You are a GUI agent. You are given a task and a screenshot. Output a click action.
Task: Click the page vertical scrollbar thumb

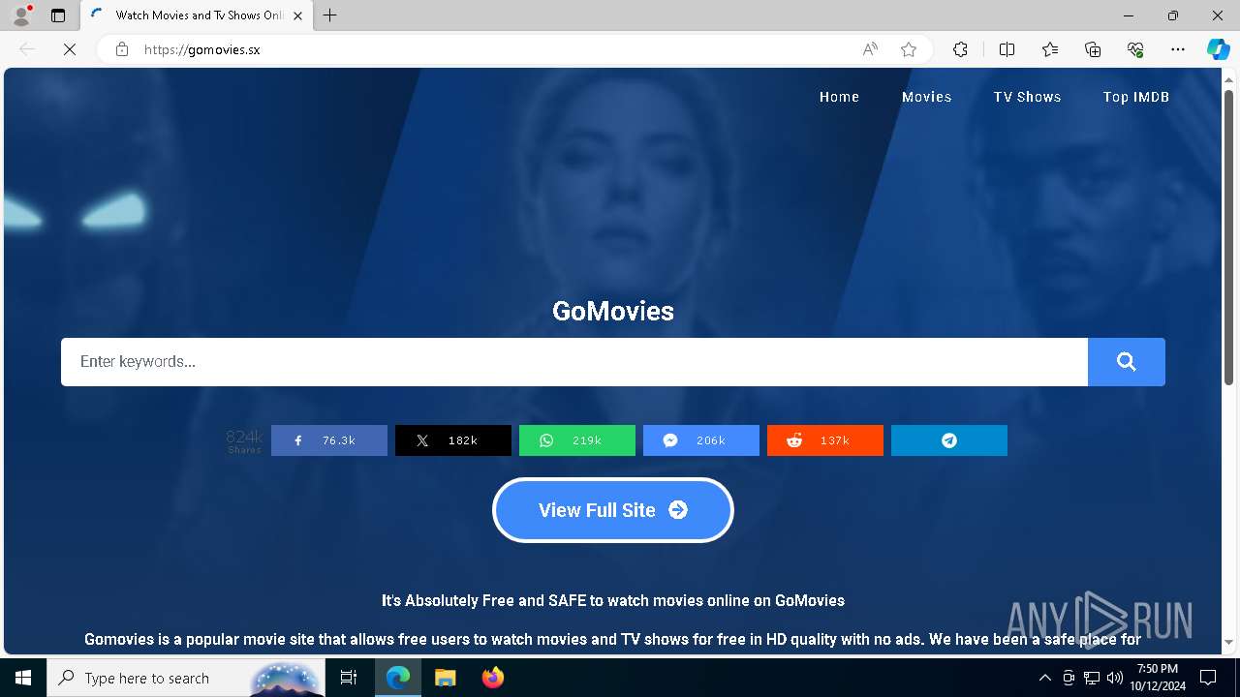[1229, 237]
